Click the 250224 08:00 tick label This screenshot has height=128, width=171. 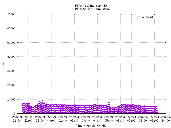coord(143,119)
